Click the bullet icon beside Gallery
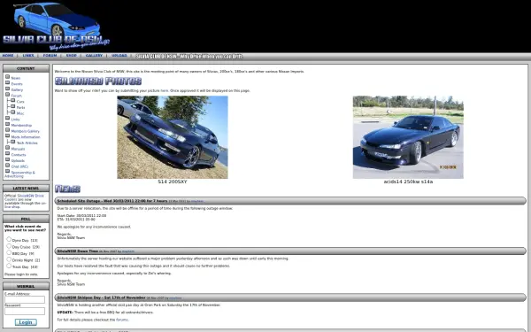This screenshot has height=332, width=531. pyautogui.click(x=7, y=89)
